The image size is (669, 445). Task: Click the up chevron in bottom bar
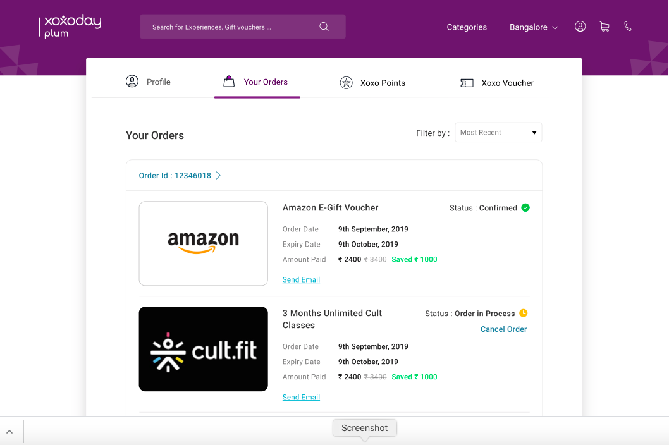tap(9, 432)
